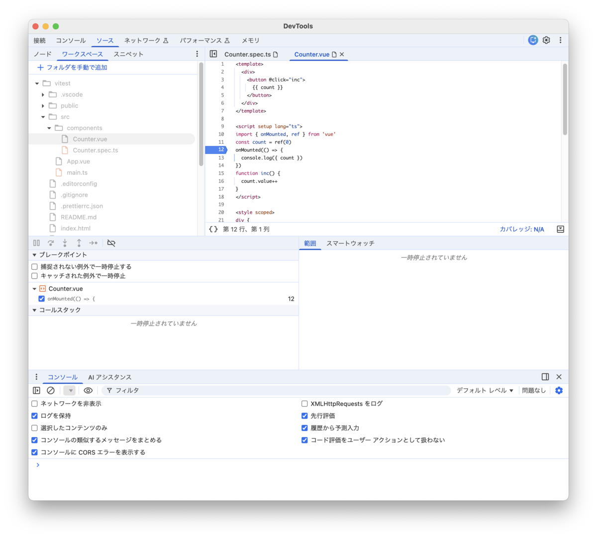The height and width of the screenshot is (538, 597).
Task: Click the カバレッジ: N/A link
Action: pyautogui.click(x=522, y=229)
